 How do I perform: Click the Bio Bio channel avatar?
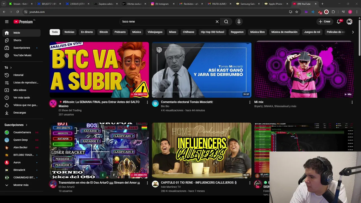point(155,103)
